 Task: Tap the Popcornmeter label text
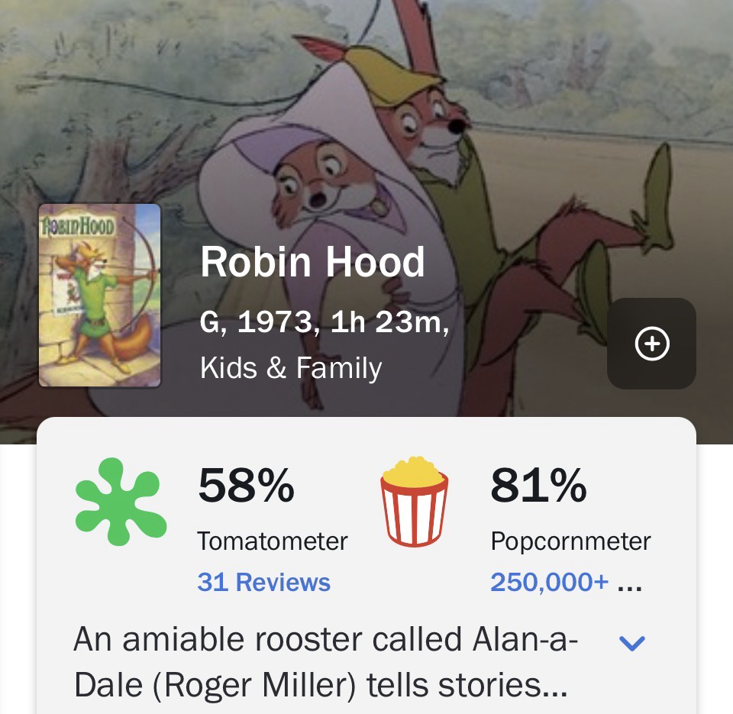570,541
